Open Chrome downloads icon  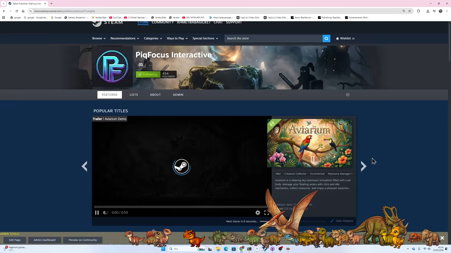coord(428,11)
